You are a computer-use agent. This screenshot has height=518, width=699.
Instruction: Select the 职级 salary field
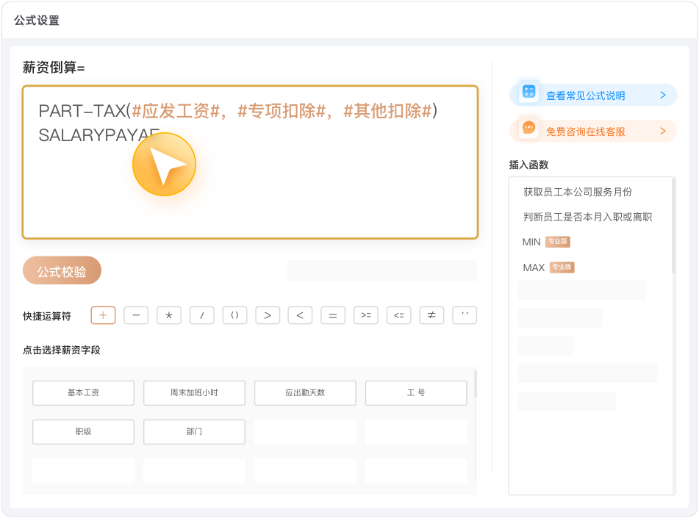(x=83, y=431)
